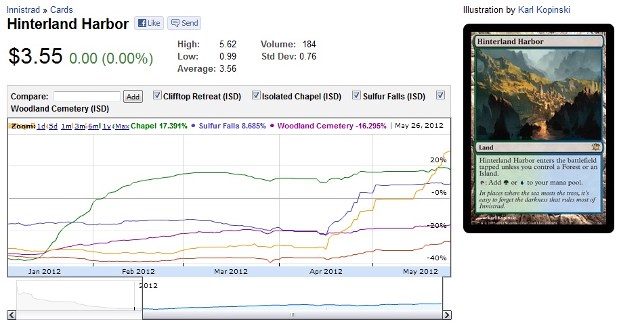Viewport: 619px width, 334px height.
Task: Click the Facebook Like button
Action: click(148, 23)
